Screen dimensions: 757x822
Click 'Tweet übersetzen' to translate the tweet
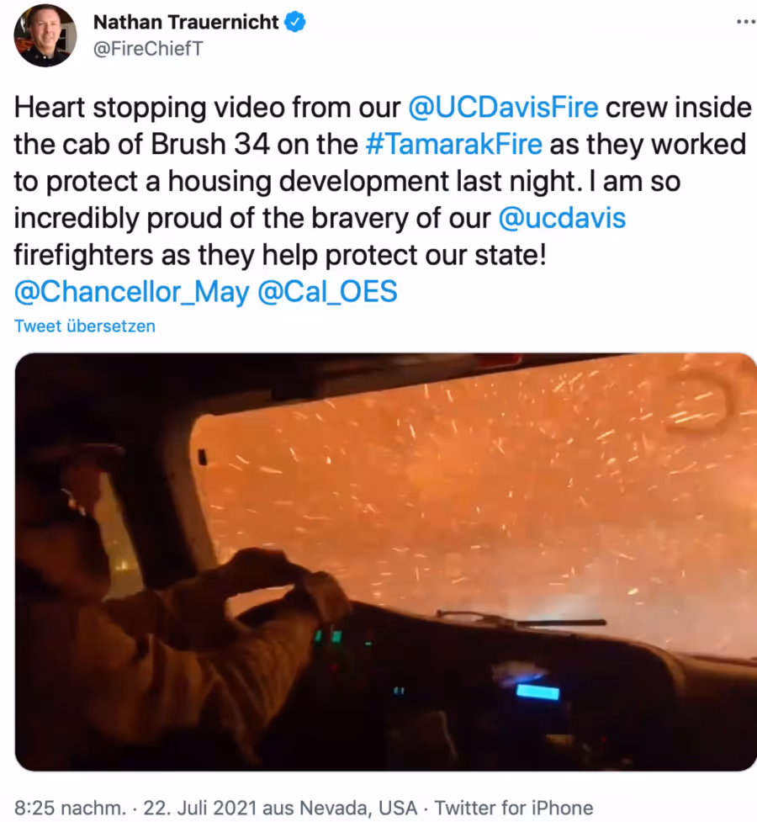coord(84,326)
